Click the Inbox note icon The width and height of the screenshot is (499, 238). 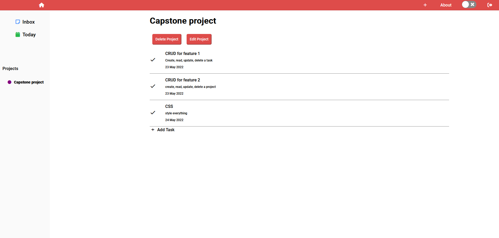point(18,22)
